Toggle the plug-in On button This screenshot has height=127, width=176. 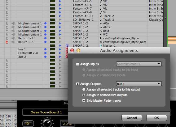click(28, 124)
